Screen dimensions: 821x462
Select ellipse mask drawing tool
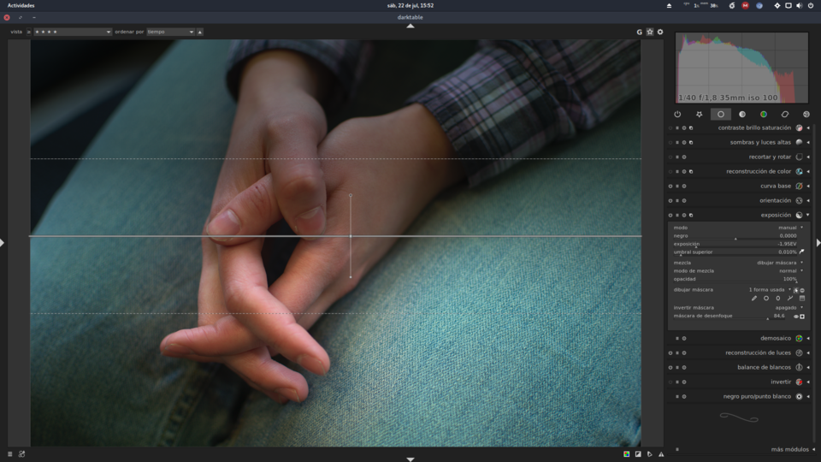pyautogui.click(x=778, y=299)
